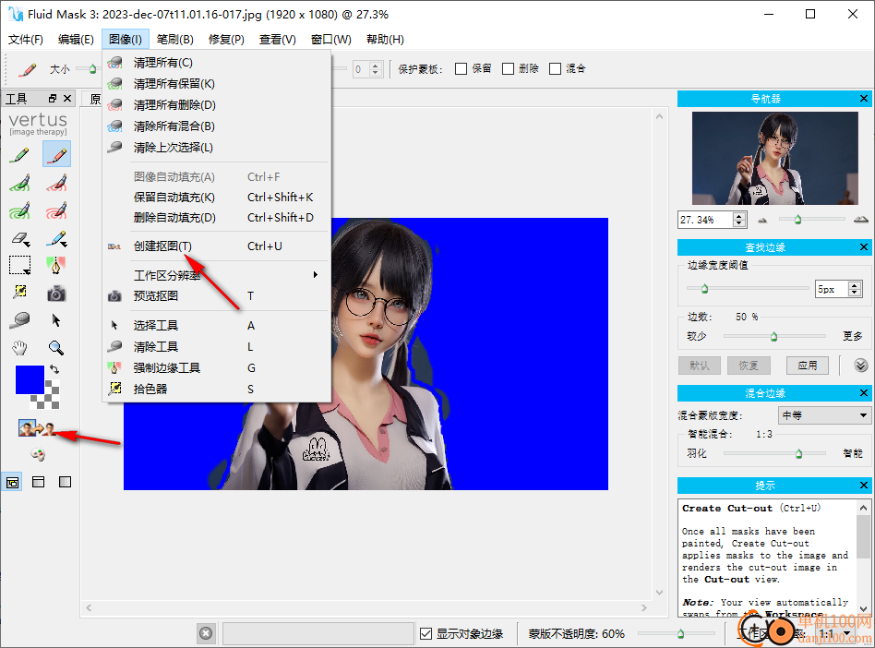Close the Blend Edges panel
Viewport: 875px width, 648px height.
tap(864, 393)
